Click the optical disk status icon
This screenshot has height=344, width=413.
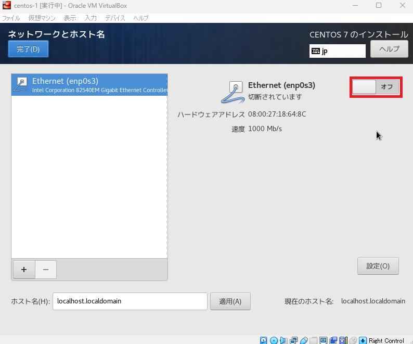pos(274,340)
